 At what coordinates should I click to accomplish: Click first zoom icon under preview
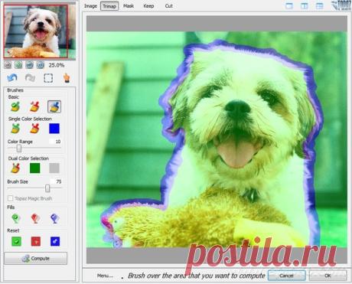(x=8, y=65)
